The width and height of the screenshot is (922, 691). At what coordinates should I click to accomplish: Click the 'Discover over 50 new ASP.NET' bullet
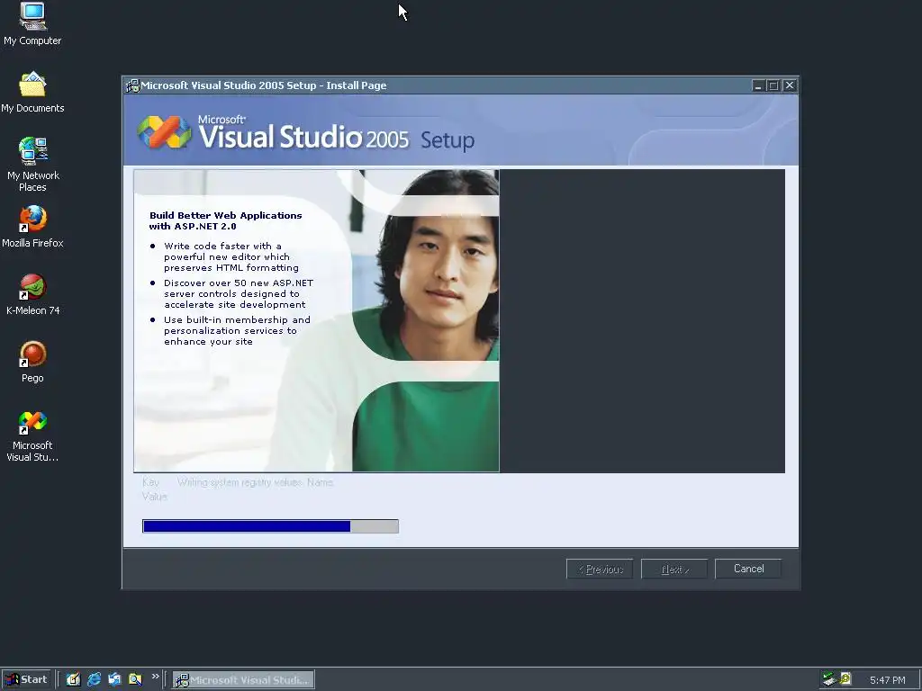238,294
